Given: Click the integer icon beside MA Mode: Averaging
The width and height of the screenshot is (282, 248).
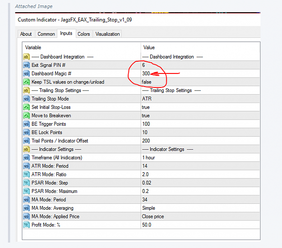Looking at the screenshot, I should pos(26,208).
